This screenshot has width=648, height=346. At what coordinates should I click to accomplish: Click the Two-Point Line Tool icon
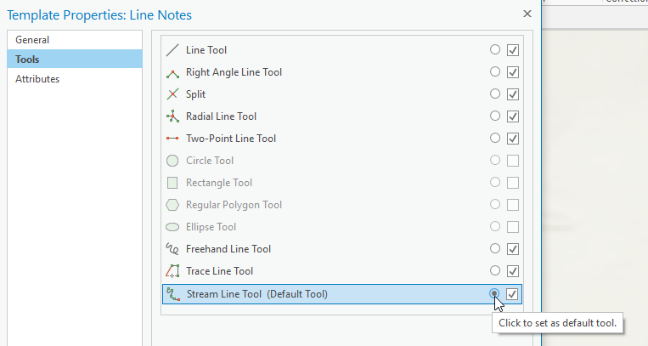point(172,139)
